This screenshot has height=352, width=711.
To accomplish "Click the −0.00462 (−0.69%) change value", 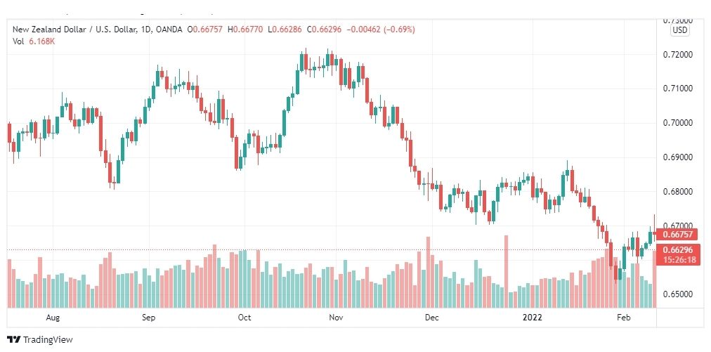I will 380,30.
